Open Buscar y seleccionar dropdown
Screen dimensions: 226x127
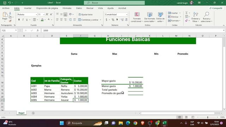click(207, 17)
